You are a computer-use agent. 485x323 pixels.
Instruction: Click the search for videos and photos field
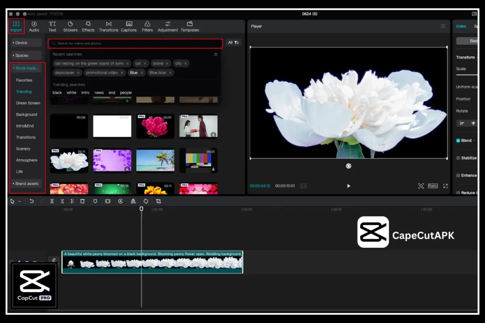click(x=135, y=43)
